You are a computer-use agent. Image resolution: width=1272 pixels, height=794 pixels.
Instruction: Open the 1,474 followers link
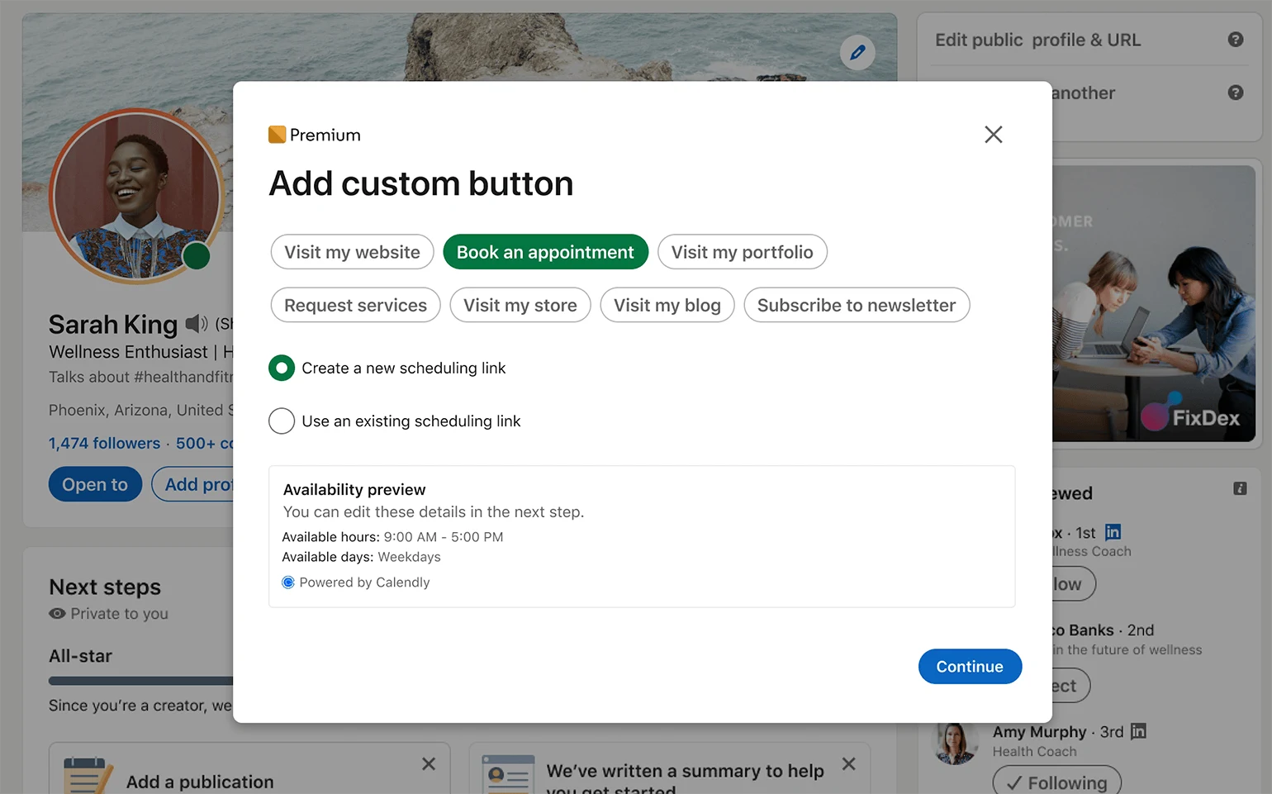tap(104, 443)
